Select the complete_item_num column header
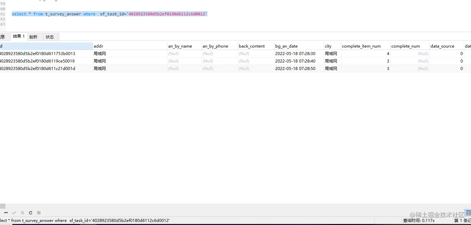This screenshot has height=225, width=471. click(366, 46)
